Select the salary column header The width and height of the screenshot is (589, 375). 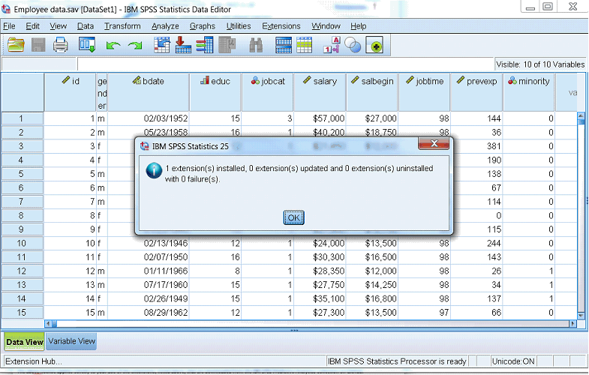pyautogui.click(x=320, y=92)
